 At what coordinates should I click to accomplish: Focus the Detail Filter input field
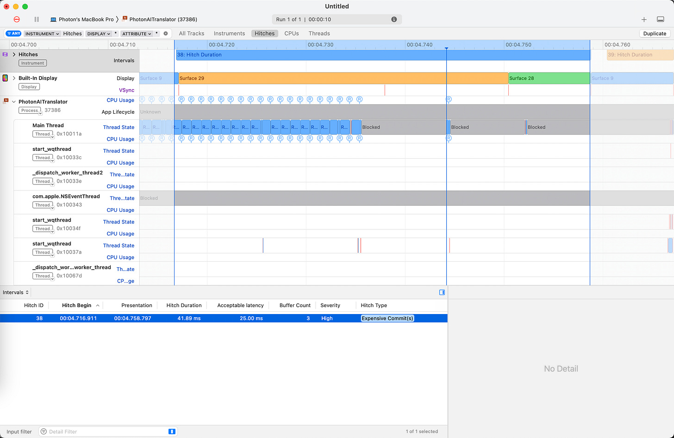108,432
